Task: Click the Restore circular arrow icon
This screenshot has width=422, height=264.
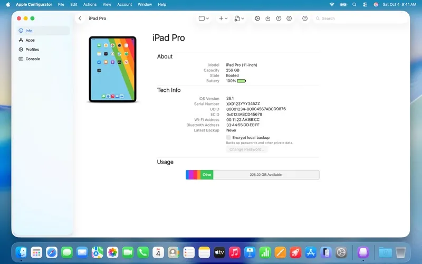Action: point(289,18)
